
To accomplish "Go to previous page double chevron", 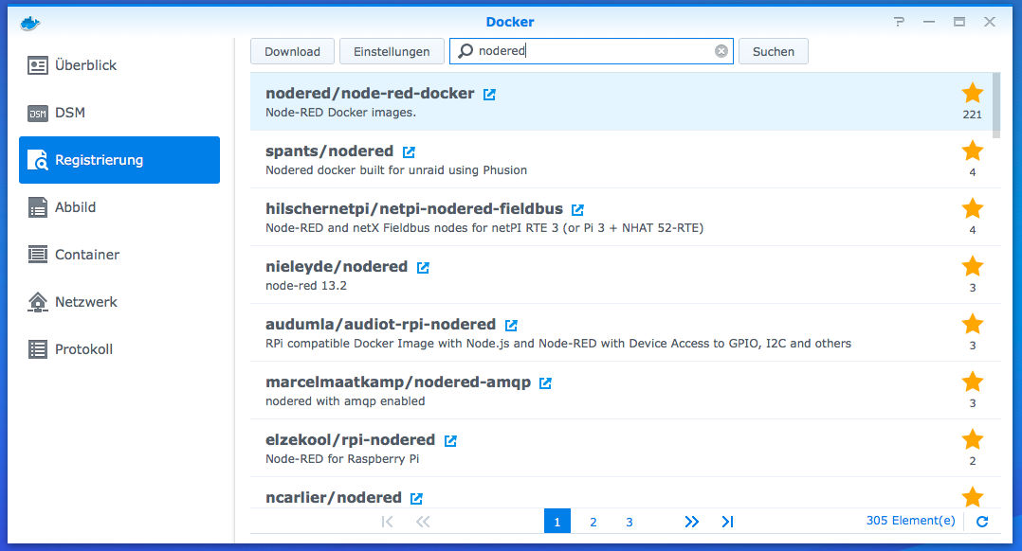I will pyautogui.click(x=423, y=522).
